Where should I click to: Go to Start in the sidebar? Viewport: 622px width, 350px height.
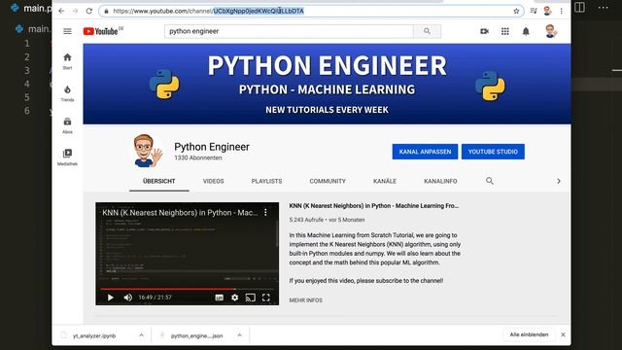pos(67,61)
